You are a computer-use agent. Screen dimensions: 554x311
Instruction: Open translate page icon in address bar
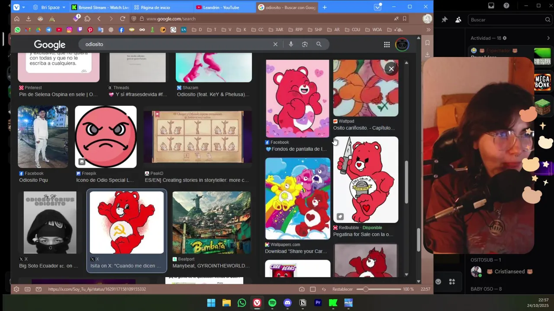point(396,19)
